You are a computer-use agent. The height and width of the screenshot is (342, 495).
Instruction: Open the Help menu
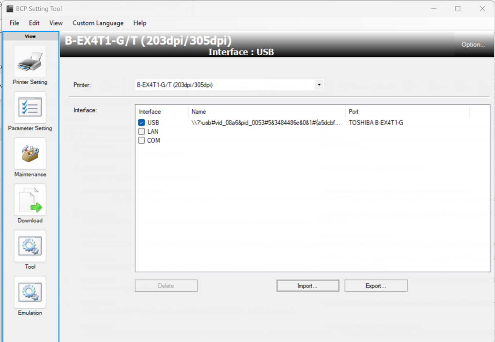(x=139, y=23)
